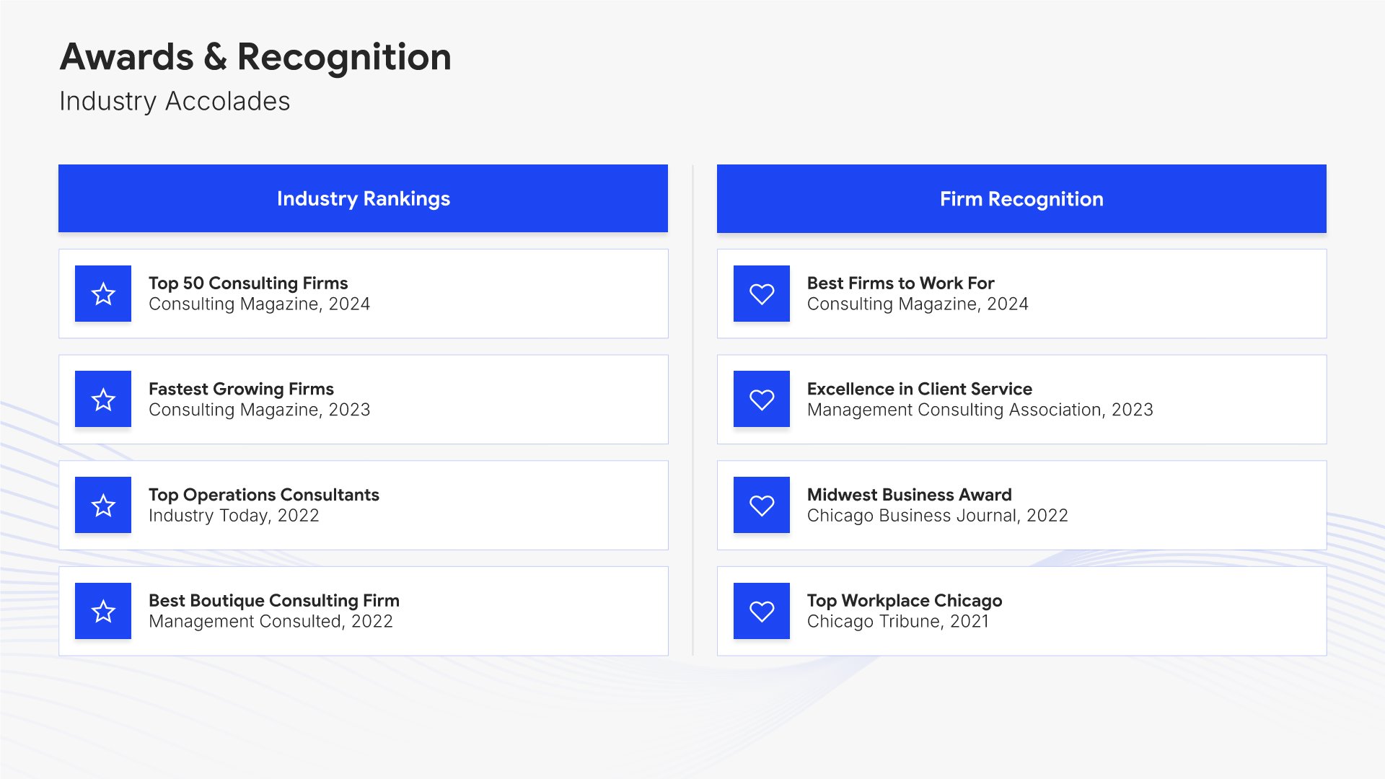
Task: Select the Industry Rankings header
Action: pos(363,198)
